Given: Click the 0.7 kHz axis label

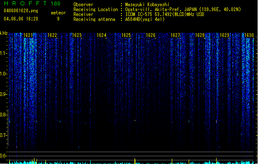Looking at the screenshot, I should [3, 135].
